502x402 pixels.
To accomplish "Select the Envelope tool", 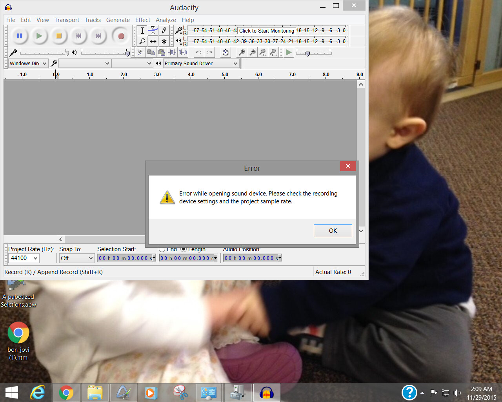I will point(153,31).
